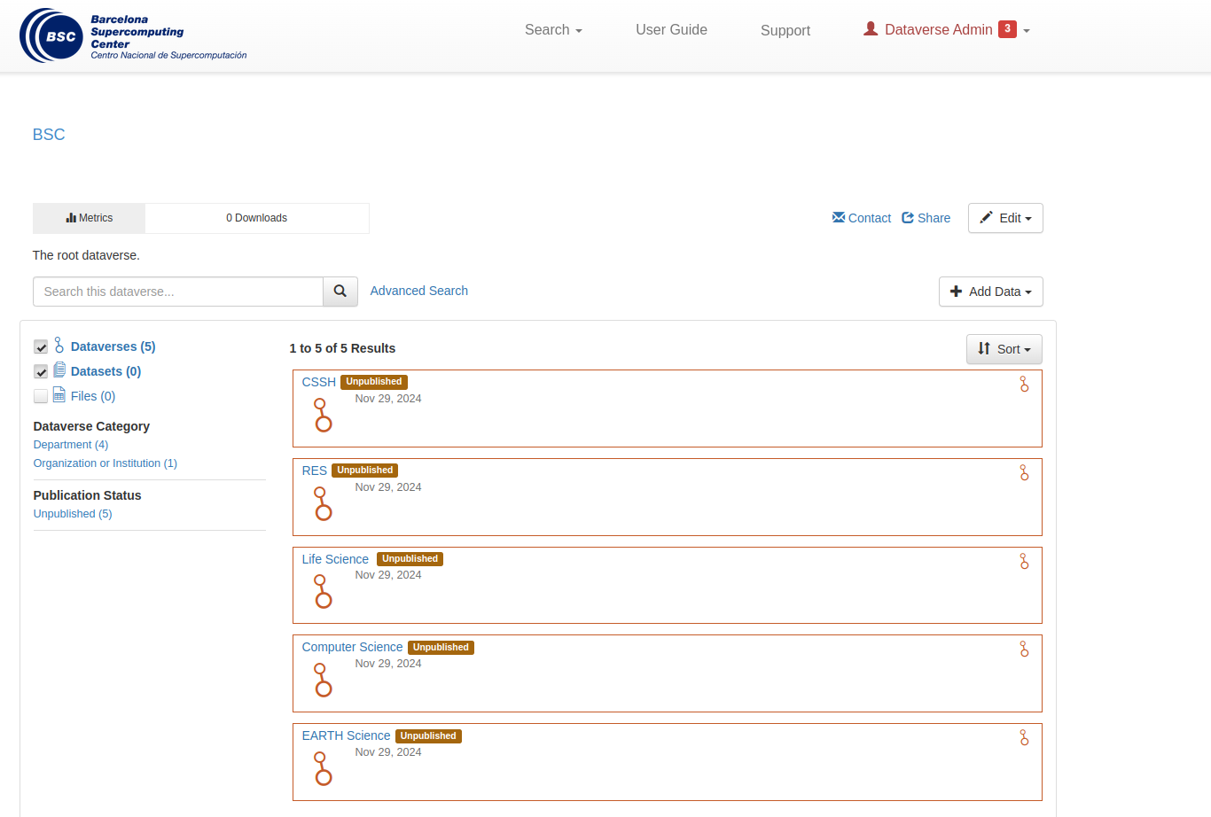Click the notification badge showing 3
The height and width of the screenshot is (817, 1211).
(x=1007, y=29)
